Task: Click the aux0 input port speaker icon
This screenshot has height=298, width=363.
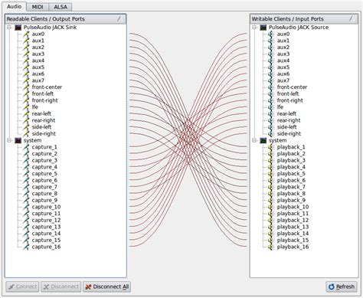Action: 271,34
